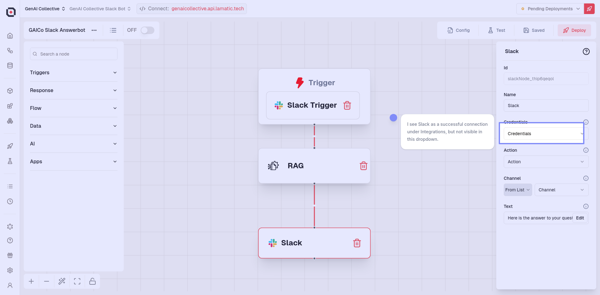Expand the Apps node category
The image size is (600, 295).
pyautogui.click(x=73, y=162)
